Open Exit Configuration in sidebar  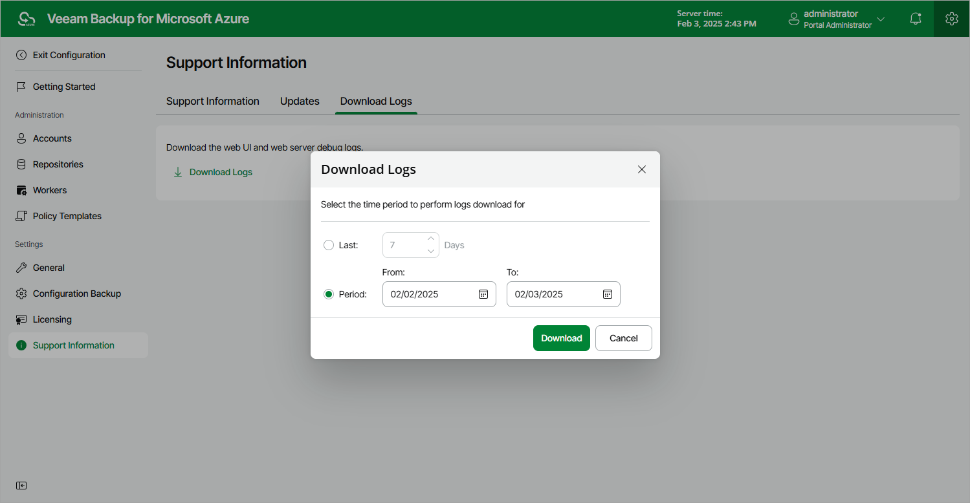(x=69, y=55)
